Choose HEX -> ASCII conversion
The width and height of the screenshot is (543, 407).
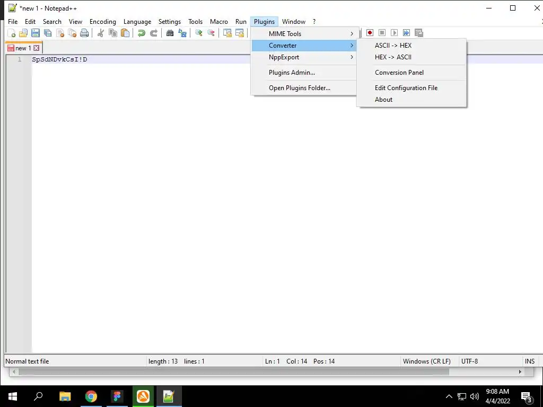411,57
